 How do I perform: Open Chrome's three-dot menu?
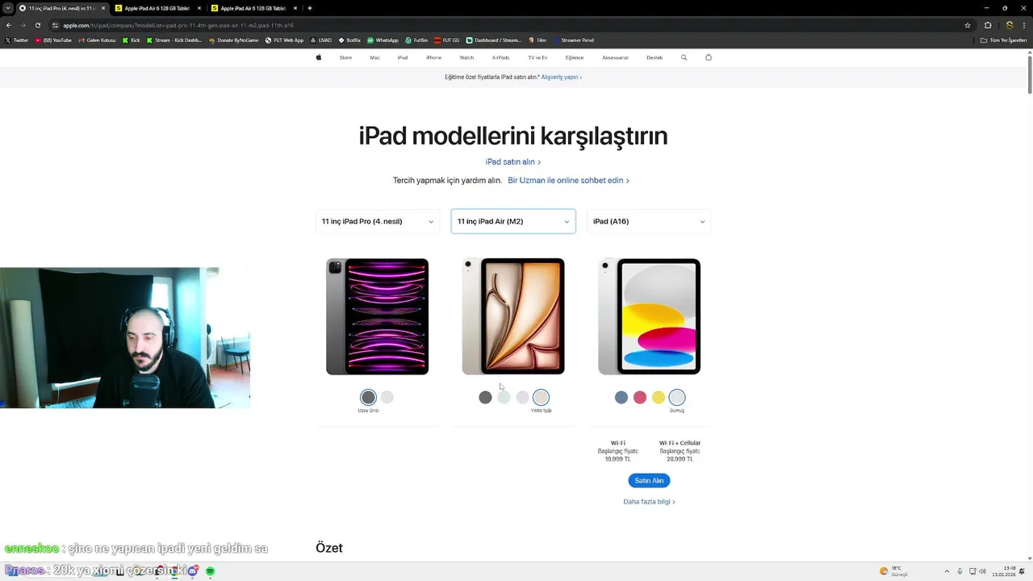[x=1023, y=25]
